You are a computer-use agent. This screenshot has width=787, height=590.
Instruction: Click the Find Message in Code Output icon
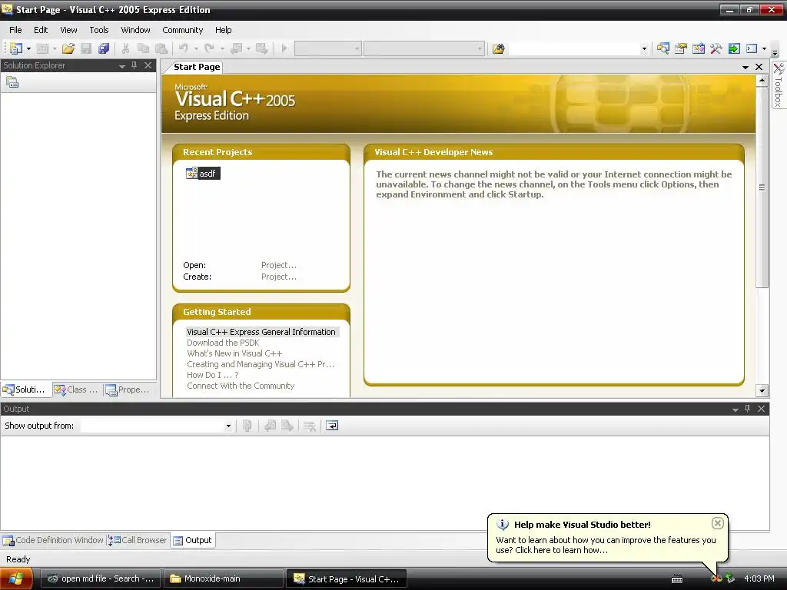pos(247,426)
